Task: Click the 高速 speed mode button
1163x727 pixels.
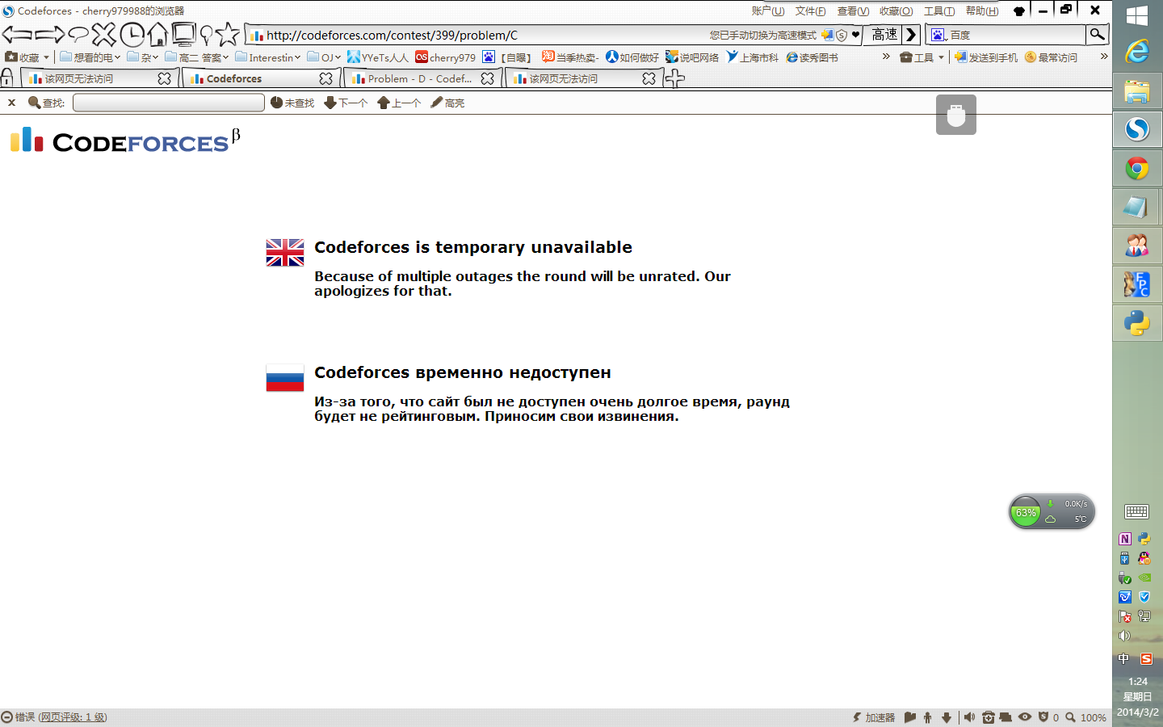Action: coord(884,35)
